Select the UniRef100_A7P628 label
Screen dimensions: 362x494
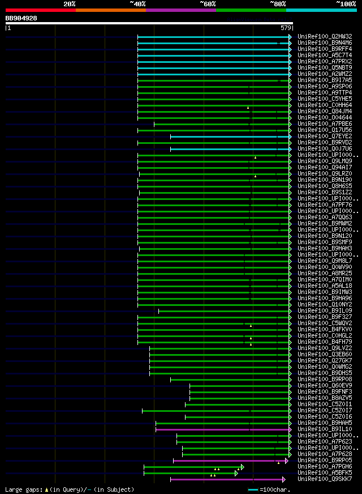pyautogui.click(x=325, y=454)
